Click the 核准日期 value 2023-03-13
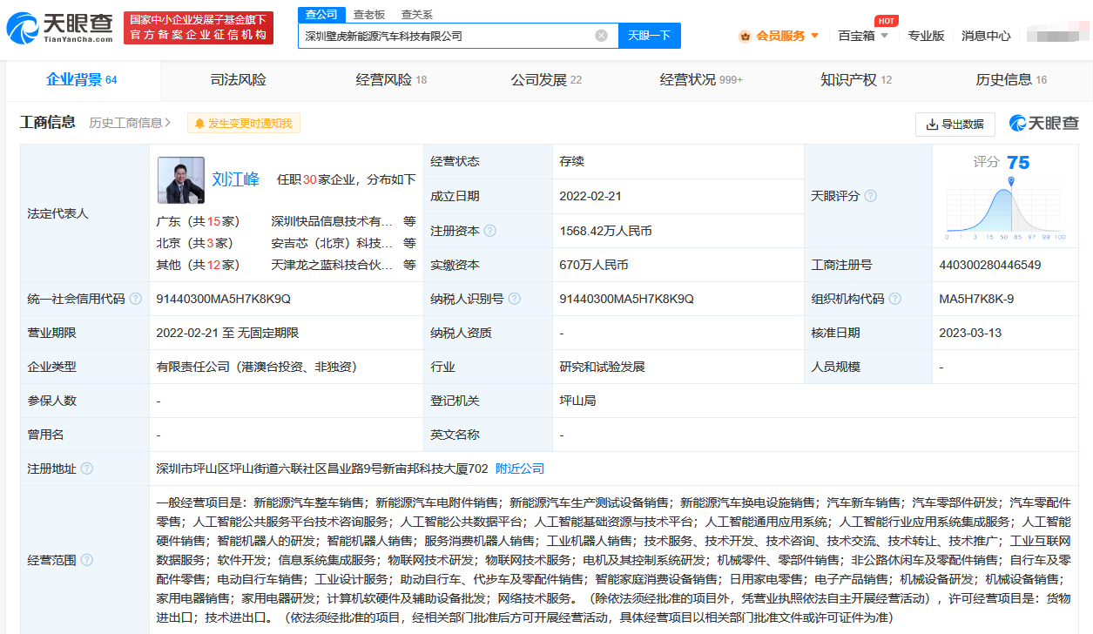Viewport: 1093px width, 634px height. (969, 333)
